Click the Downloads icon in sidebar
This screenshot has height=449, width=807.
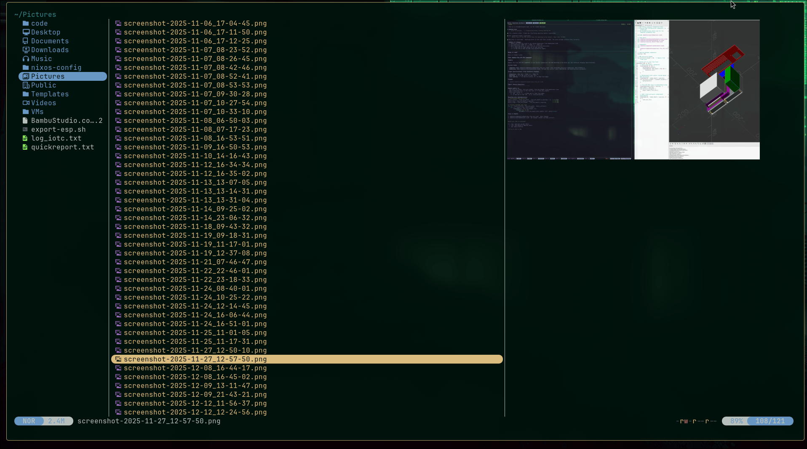pyautogui.click(x=26, y=50)
